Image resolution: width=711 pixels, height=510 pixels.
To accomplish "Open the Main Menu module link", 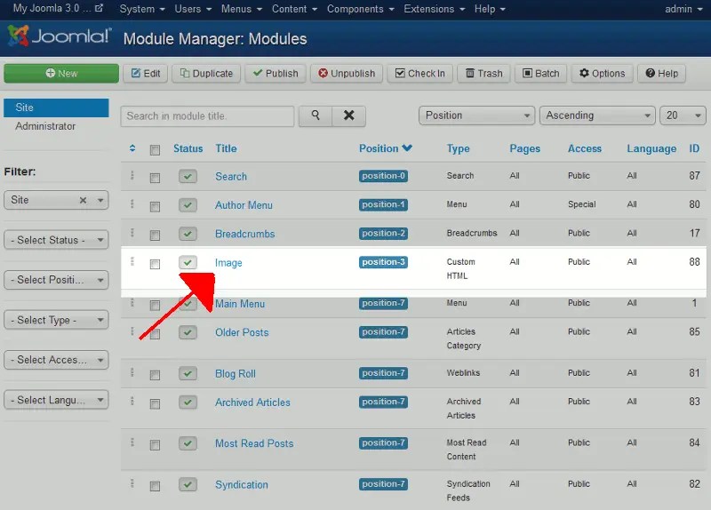I will [x=240, y=304].
